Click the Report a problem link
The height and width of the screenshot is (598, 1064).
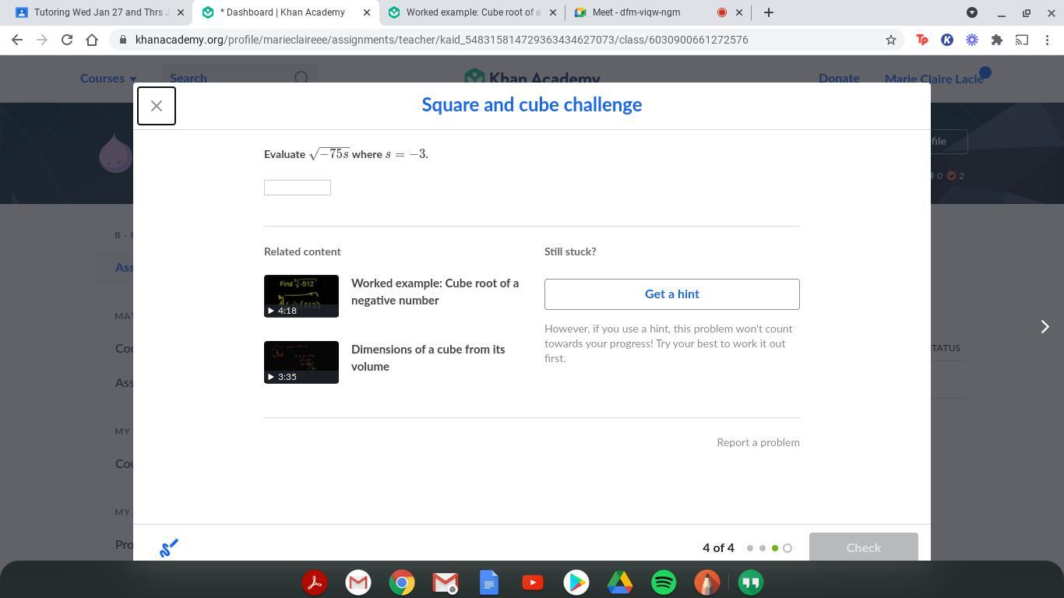pos(758,441)
